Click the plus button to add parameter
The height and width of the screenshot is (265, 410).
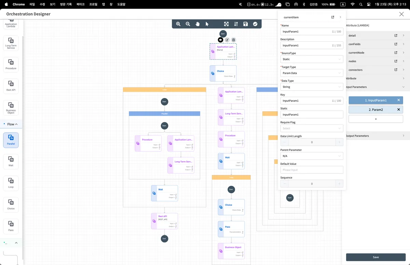(x=375, y=119)
